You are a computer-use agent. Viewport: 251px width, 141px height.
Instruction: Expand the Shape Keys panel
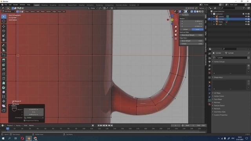pos(218,78)
